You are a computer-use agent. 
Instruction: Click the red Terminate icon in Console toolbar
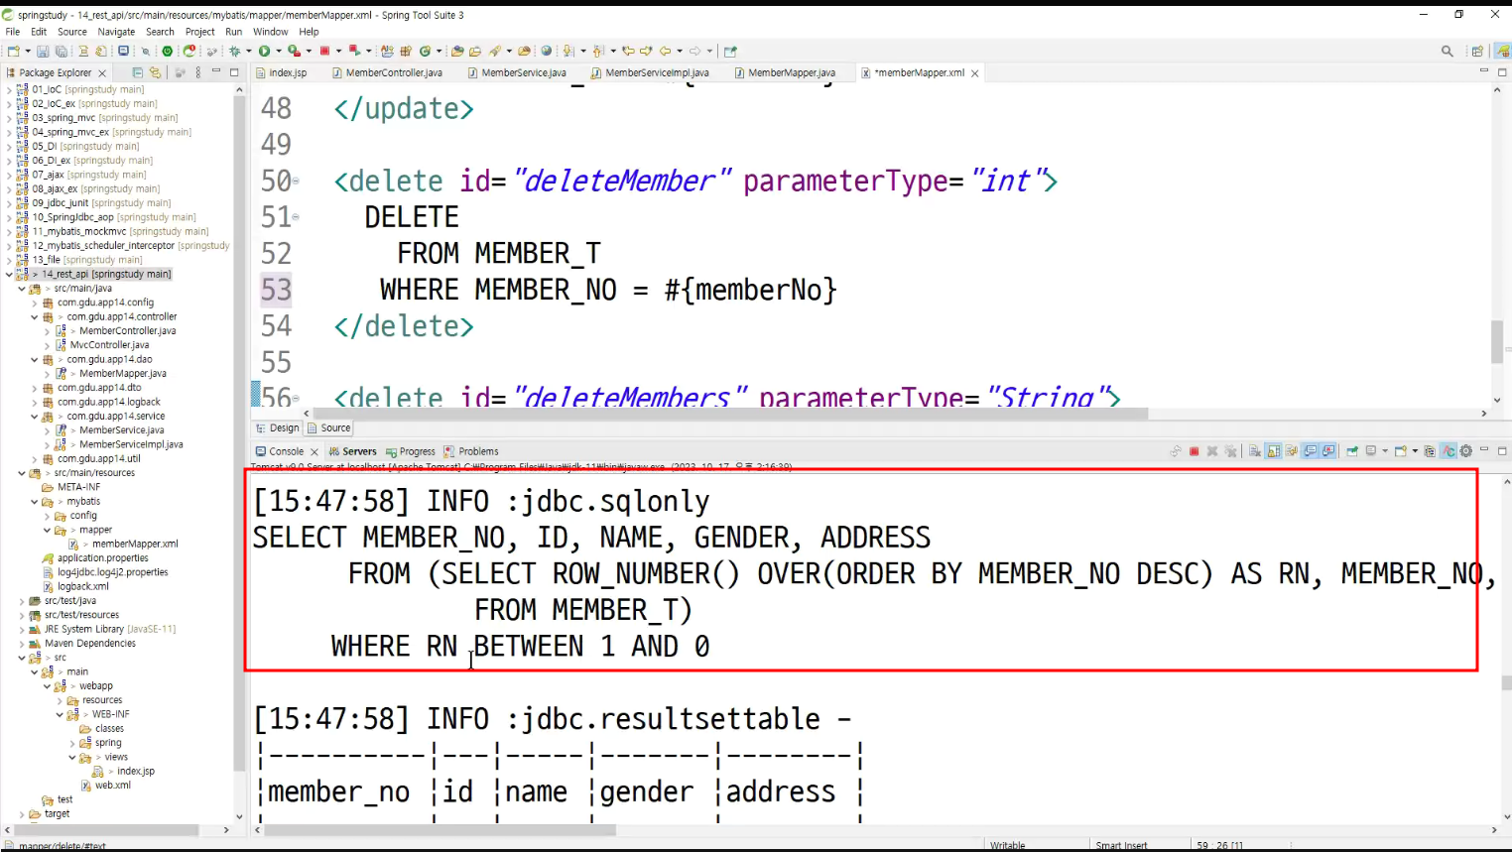(1195, 451)
